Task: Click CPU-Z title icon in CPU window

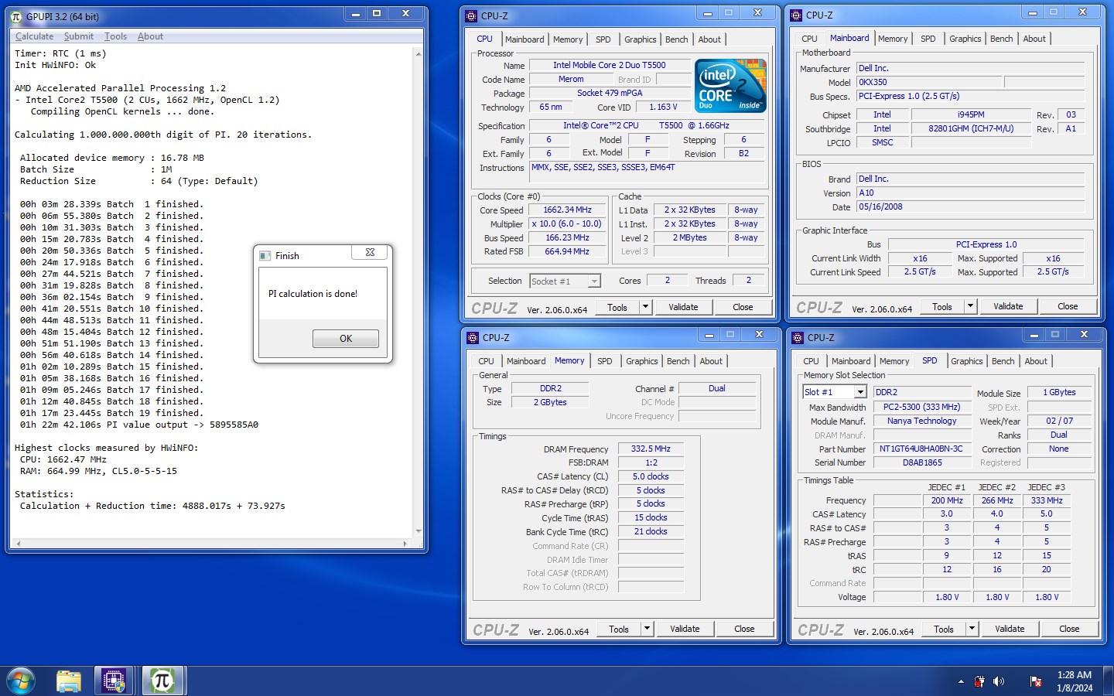Action: (472, 15)
